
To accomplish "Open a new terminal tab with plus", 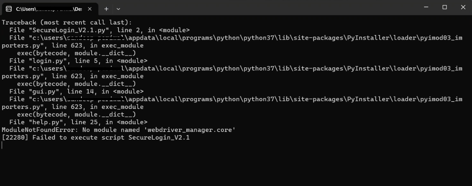I will [106, 9].
